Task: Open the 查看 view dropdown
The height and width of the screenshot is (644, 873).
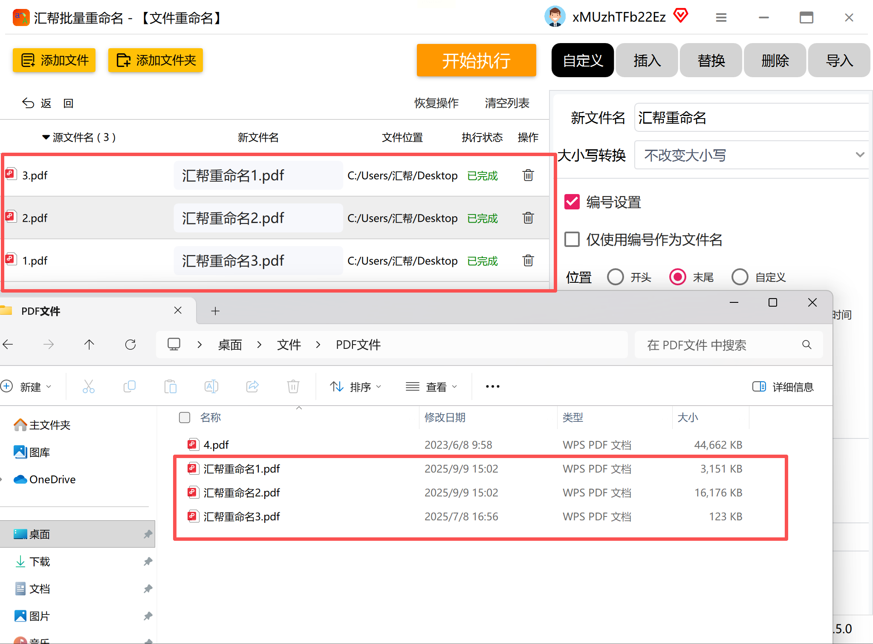Action: 431,387
